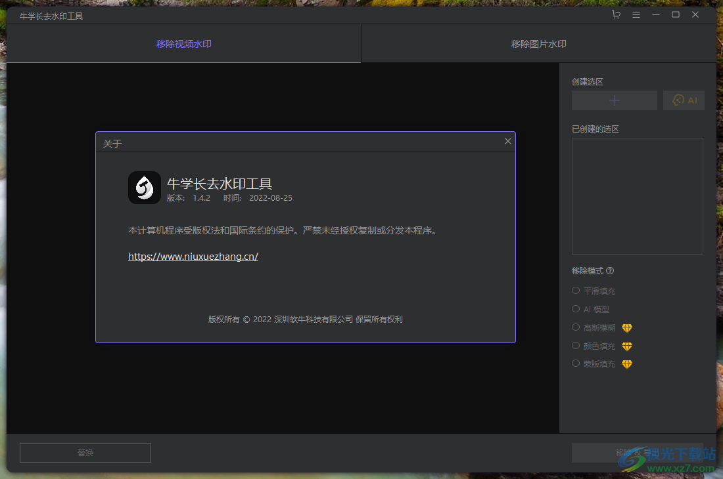This screenshot has height=479, width=723.
Task: Select 高斯模糊 removal mode
Action: click(x=594, y=327)
